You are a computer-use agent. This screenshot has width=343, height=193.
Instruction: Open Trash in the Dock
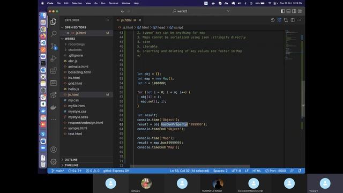[43, 164]
